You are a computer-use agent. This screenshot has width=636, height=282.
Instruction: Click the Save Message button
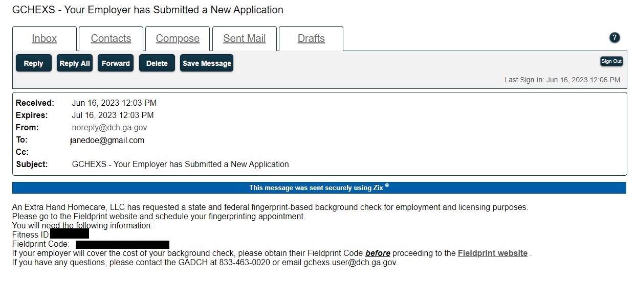point(207,63)
